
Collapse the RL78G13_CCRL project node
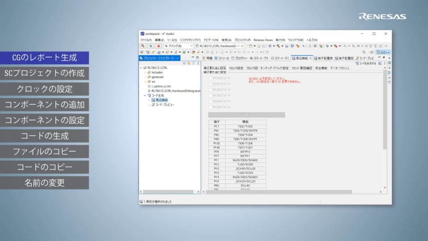141,68
